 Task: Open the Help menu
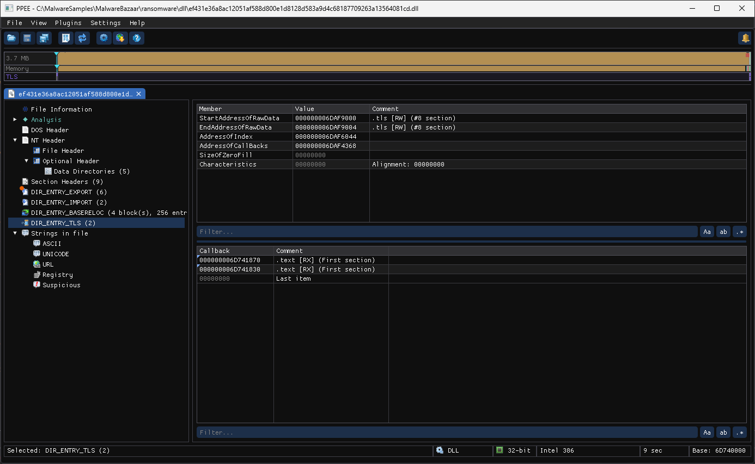(137, 23)
